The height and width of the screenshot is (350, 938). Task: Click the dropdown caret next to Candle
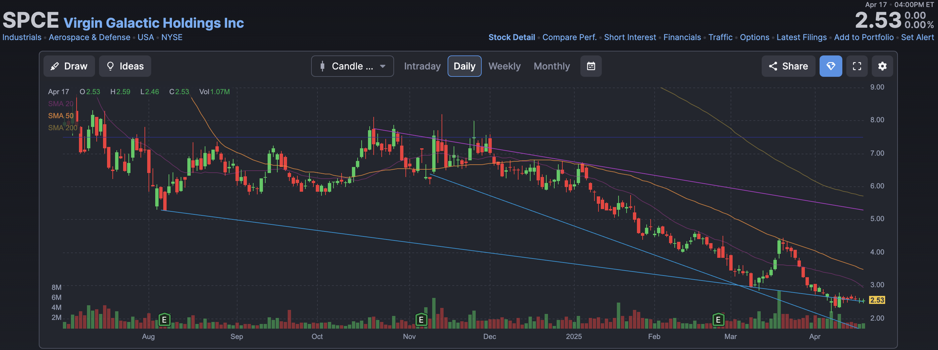(383, 66)
